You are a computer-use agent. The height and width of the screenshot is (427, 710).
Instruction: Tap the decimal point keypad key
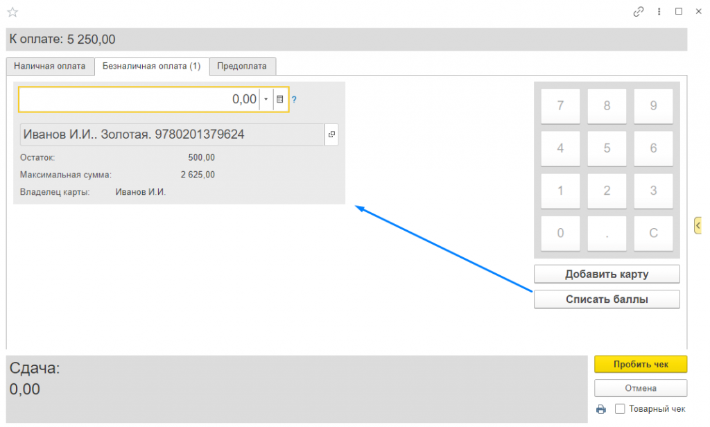click(x=607, y=233)
